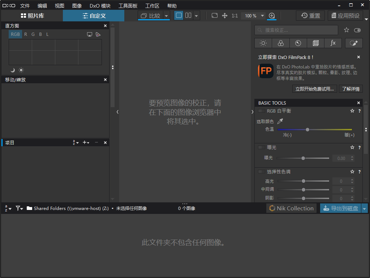370x278 pixels.
Task: Open the 100% zoom level dropdown
Action: click(253, 16)
